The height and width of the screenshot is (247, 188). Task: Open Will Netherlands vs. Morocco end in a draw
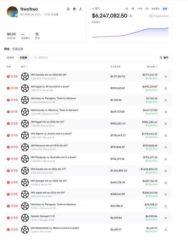[x=55, y=228]
